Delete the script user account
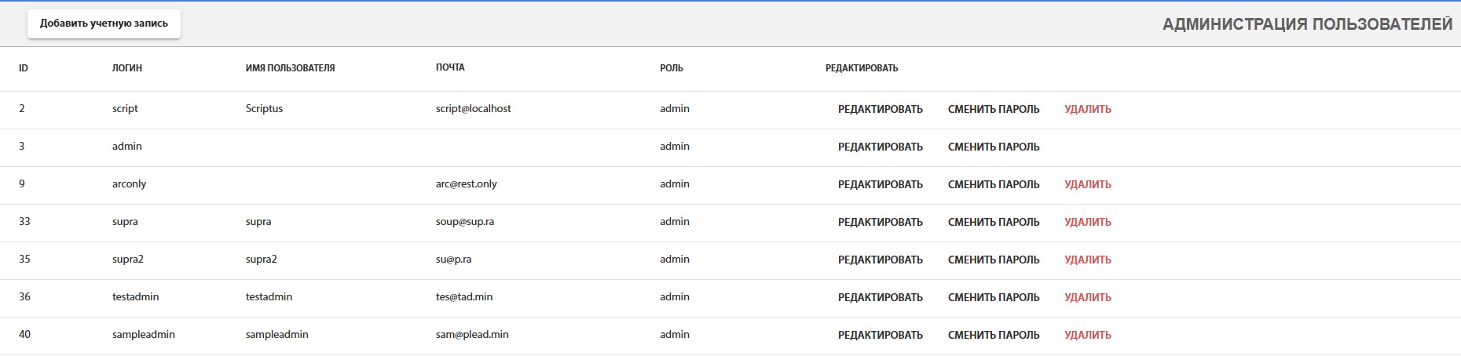The height and width of the screenshot is (356, 1461). [1087, 110]
